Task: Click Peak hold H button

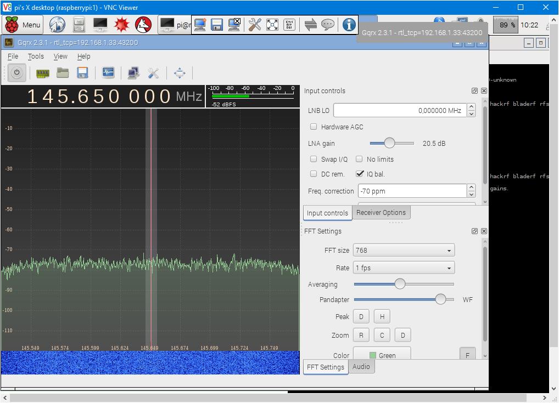Action: pyautogui.click(x=382, y=316)
